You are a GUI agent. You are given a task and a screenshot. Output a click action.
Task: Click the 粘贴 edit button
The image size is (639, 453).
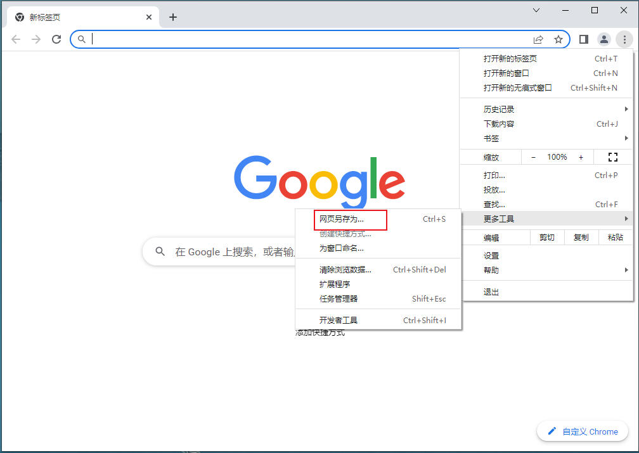tap(616, 238)
